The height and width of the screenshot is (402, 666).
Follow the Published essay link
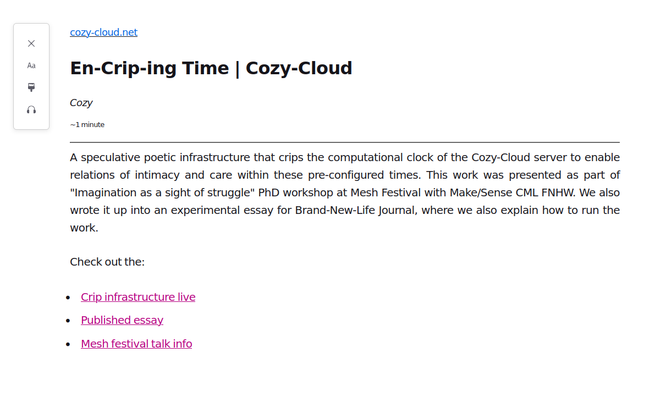click(x=122, y=320)
